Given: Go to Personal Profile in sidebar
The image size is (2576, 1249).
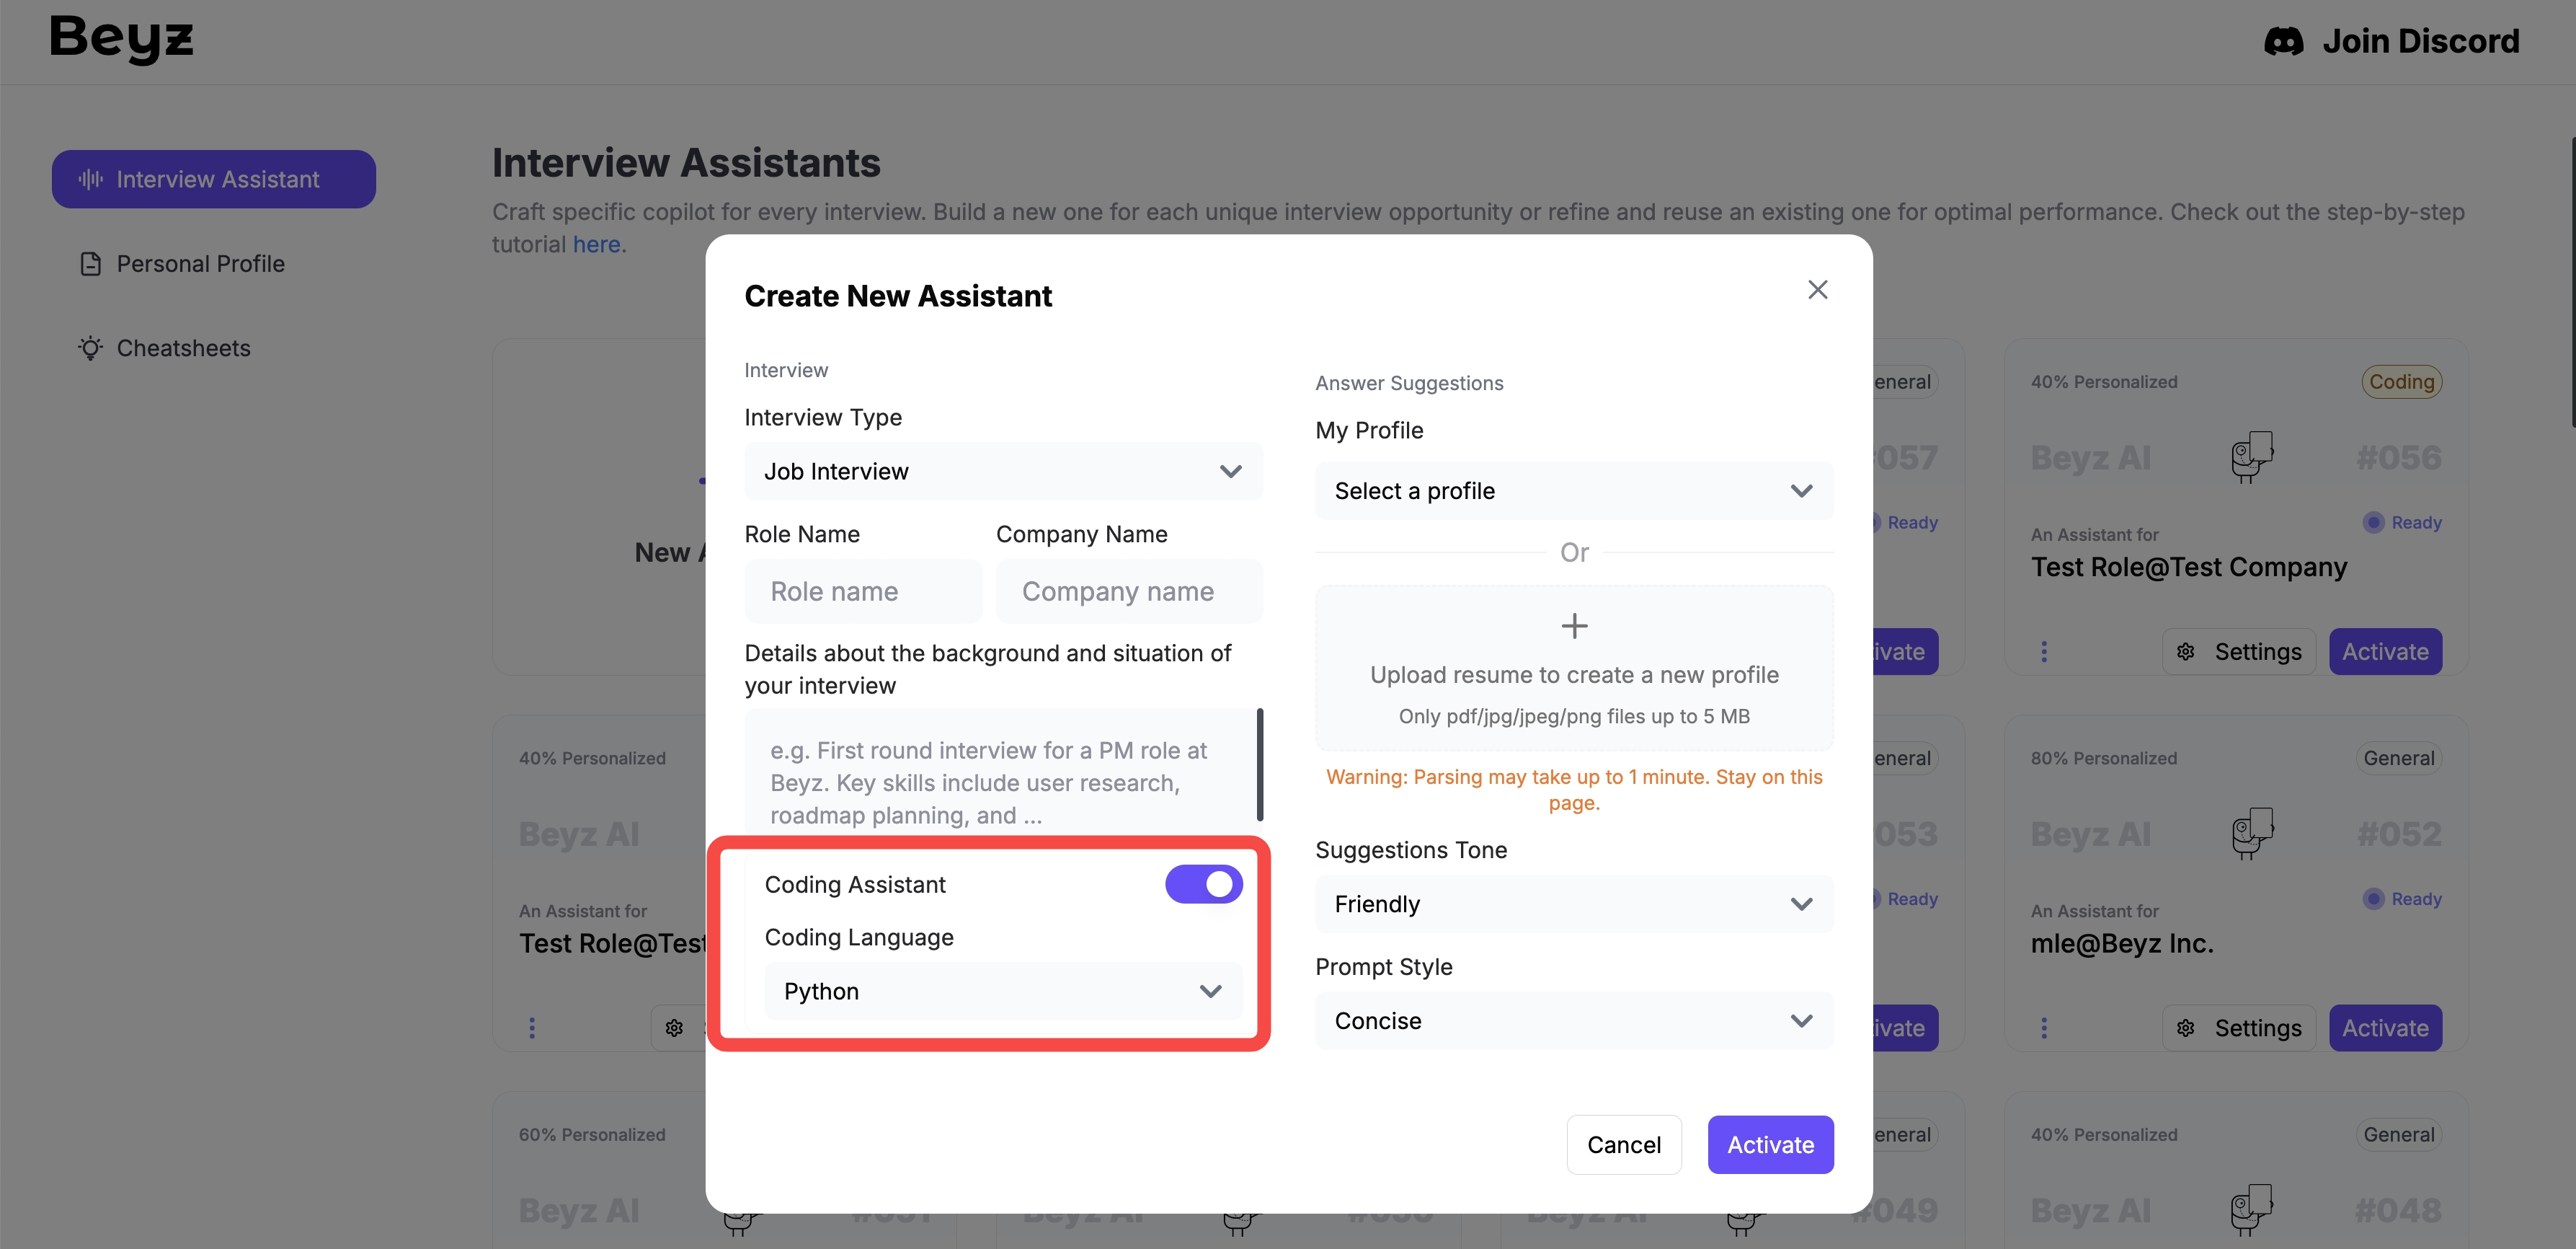Looking at the screenshot, I should [x=200, y=264].
